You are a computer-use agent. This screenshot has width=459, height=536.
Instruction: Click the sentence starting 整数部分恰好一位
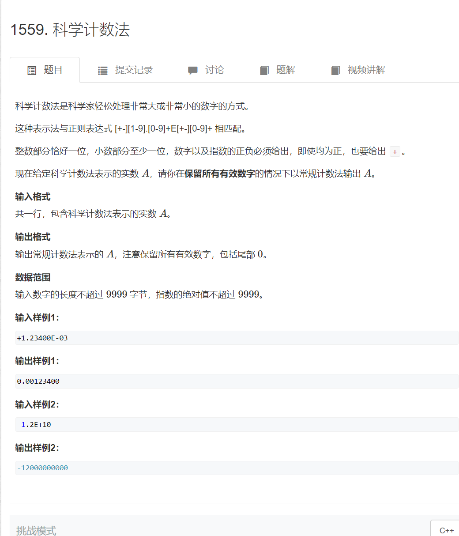pos(211,151)
